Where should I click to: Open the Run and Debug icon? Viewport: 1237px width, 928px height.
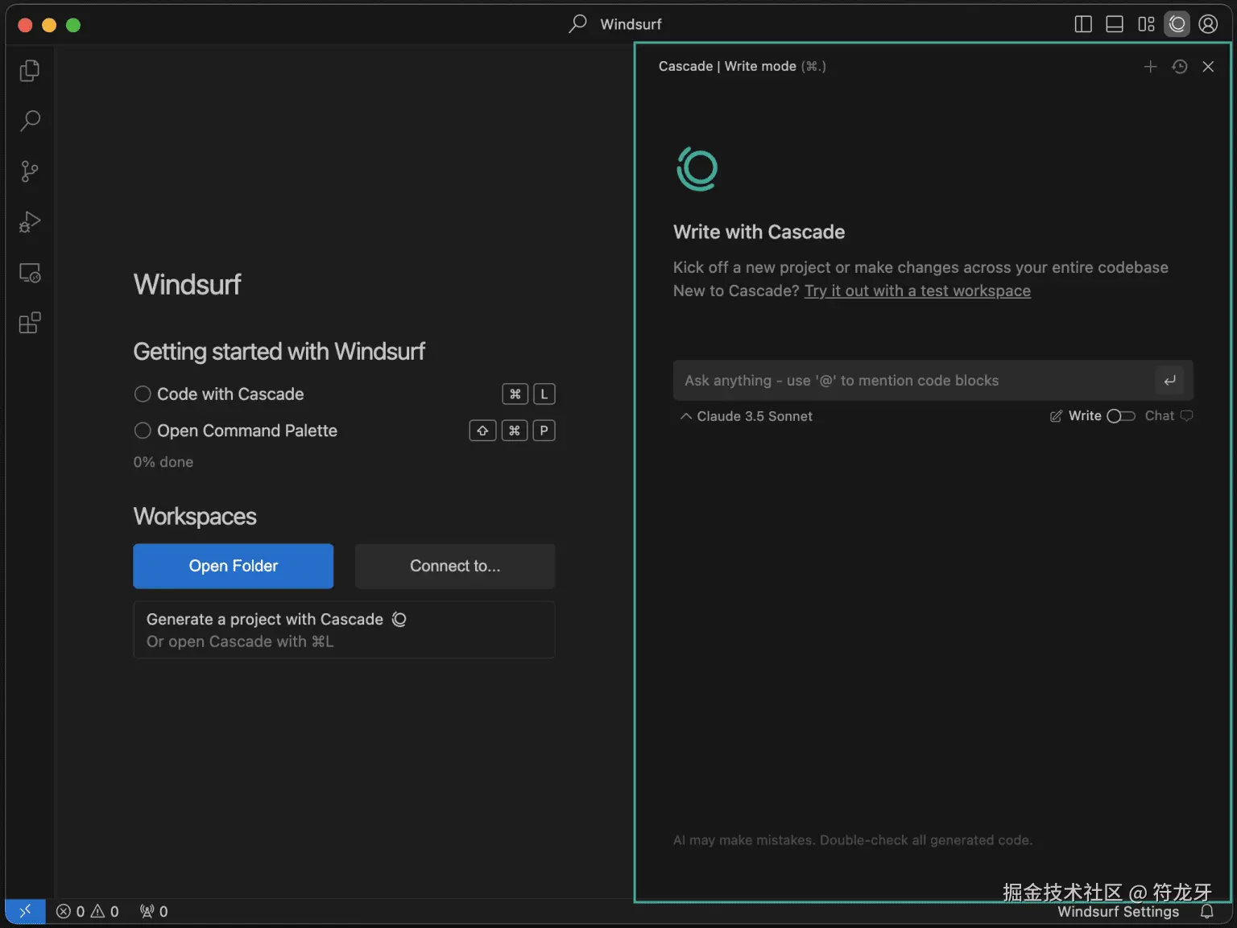point(30,222)
